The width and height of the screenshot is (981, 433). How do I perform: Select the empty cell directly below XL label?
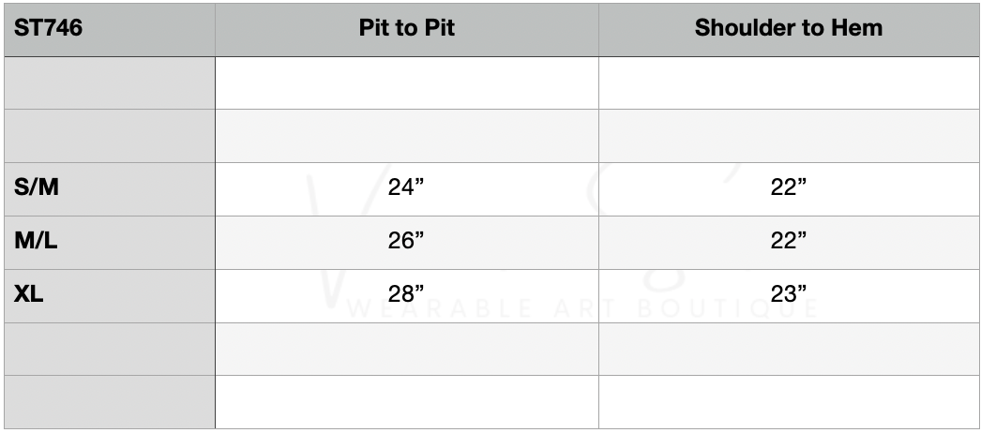click(x=109, y=349)
